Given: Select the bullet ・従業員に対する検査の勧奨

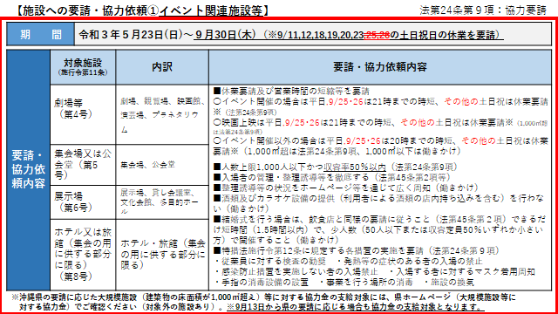Looking at the screenshot, I should tap(269, 262).
